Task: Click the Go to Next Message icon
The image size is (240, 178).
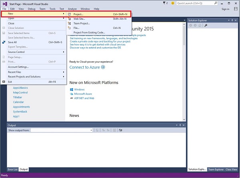Action: pyautogui.click(x=108, y=130)
